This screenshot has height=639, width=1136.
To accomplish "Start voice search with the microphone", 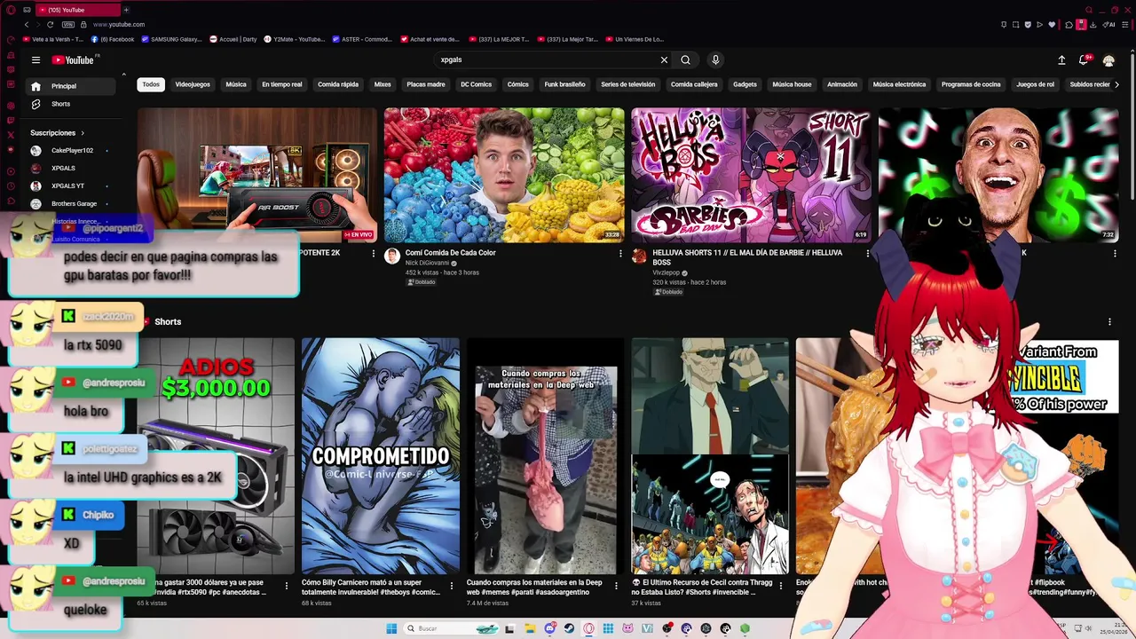I will (715, 59).
